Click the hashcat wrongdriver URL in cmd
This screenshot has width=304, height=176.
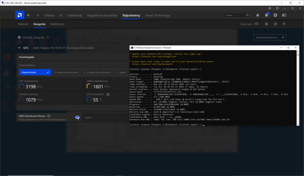tap(154, 57)
